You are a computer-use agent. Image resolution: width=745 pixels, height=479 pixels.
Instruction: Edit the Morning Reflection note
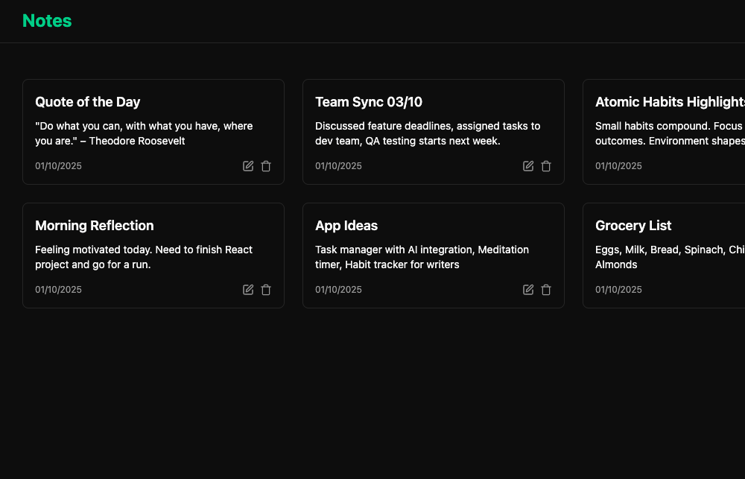pyautogui.click(x=248, y=290)
